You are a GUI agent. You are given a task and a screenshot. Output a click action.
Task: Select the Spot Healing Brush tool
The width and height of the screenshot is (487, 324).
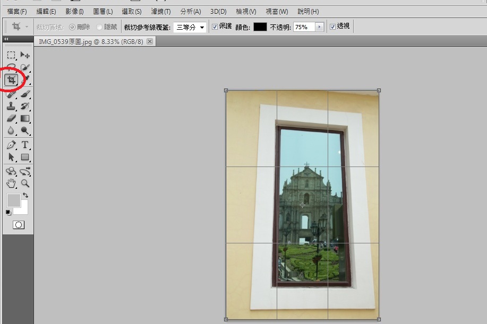[x=11, y=94]
